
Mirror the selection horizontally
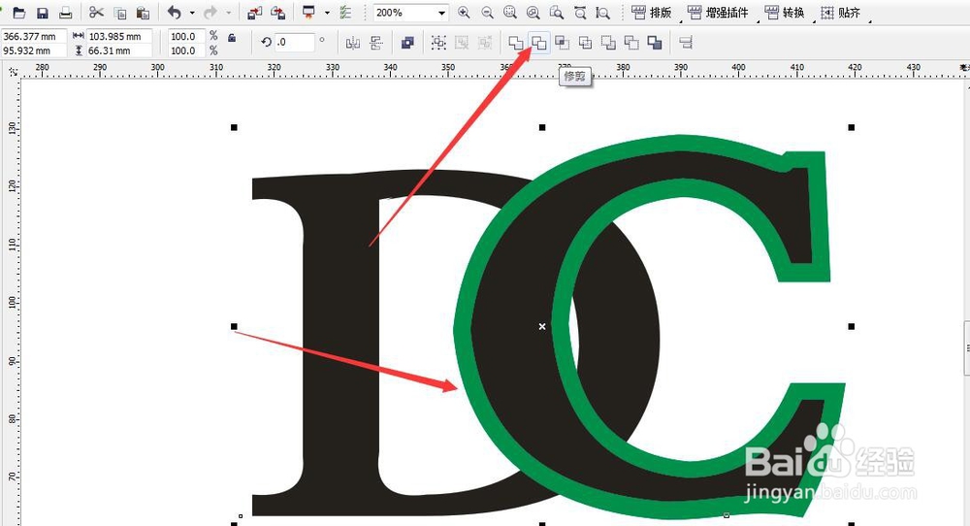click(353, 43)
